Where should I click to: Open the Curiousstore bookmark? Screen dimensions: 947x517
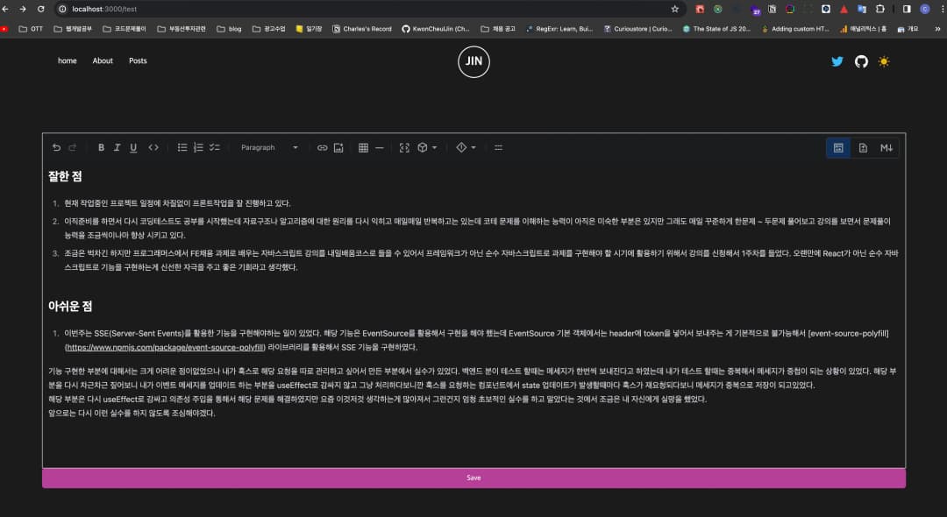click(x=637, y=29)
